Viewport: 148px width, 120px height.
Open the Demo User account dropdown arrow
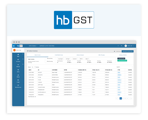[x=133, y=46]
